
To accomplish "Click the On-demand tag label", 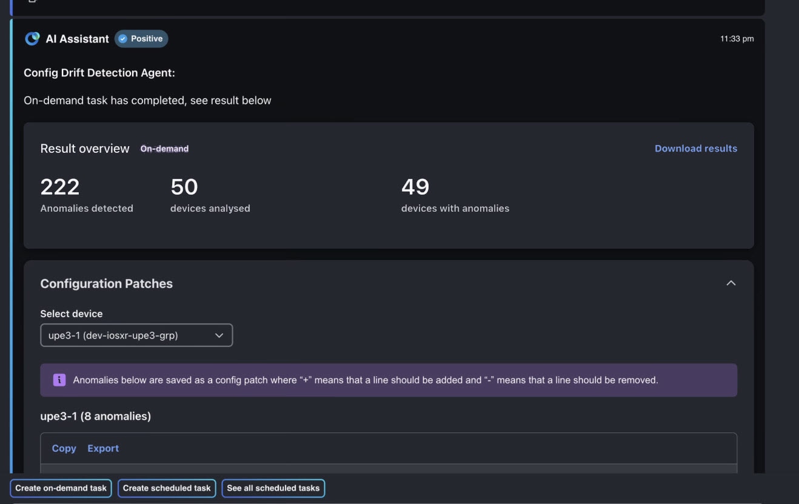I will 164,149.
